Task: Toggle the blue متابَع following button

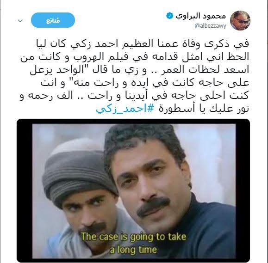Action: (53, 20)
